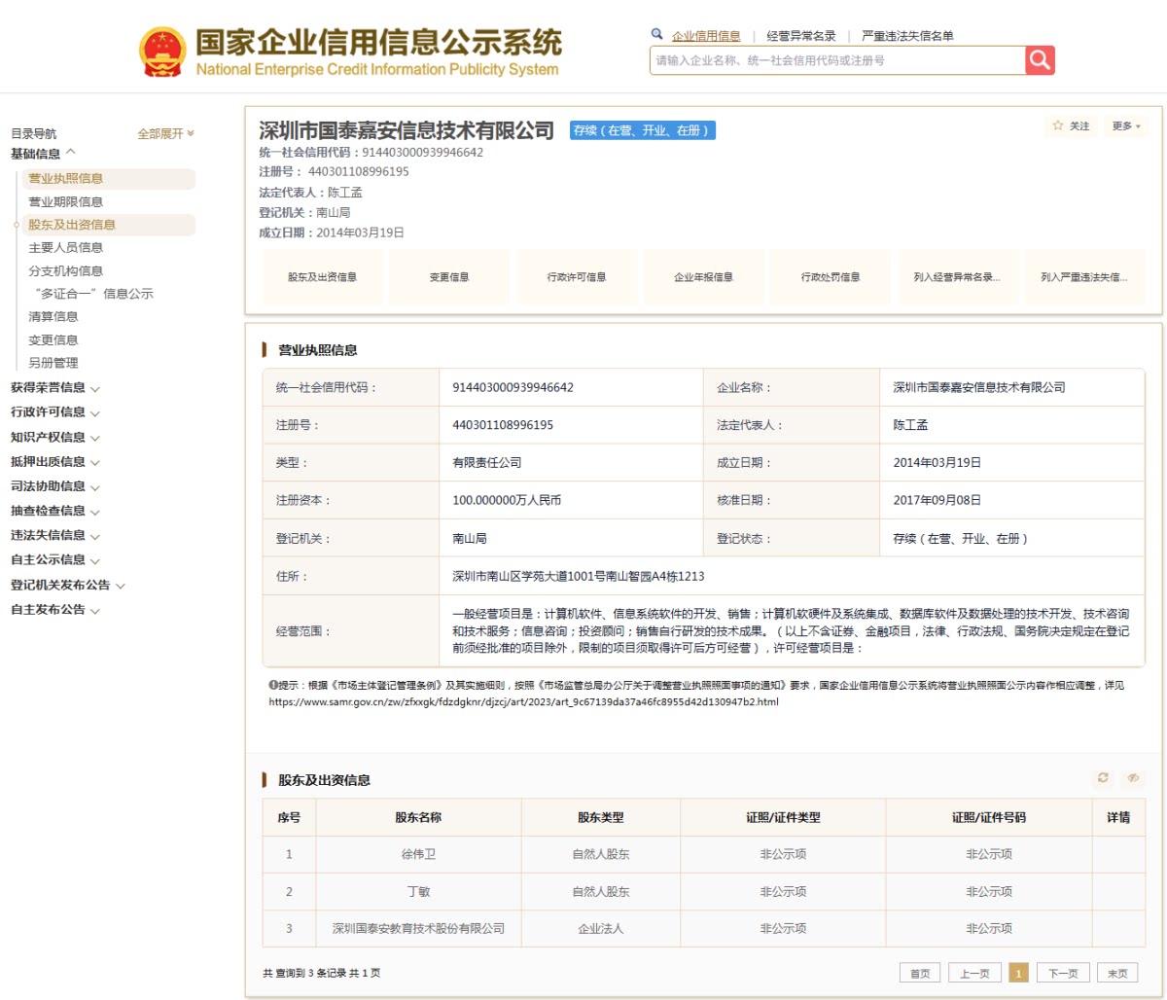Click the 列入经营异常名录 shortcut card
Viewport: 1167px width, 1000px height.
pyautogui.click(x=958, y=277)
